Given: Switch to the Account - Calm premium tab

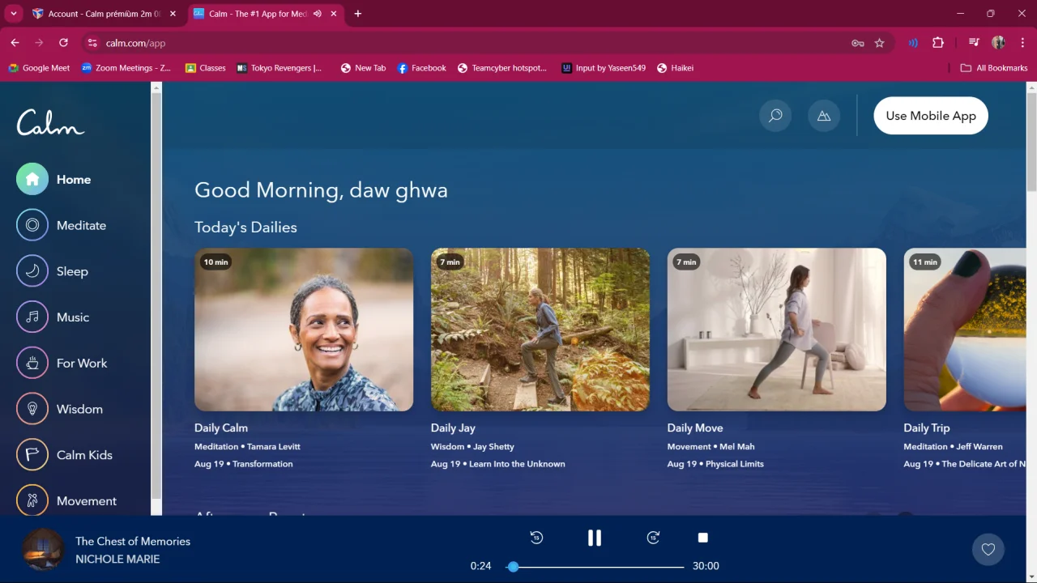Looking at the screenshot, I should click(x=96, y=14).
